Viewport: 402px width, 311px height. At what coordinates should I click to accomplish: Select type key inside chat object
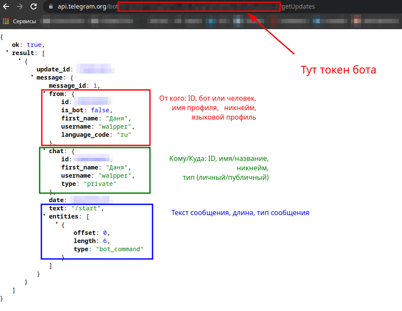click(x=69, y=184)
